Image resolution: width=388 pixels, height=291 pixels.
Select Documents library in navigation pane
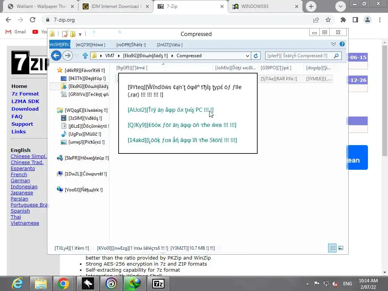pos(85,126)
